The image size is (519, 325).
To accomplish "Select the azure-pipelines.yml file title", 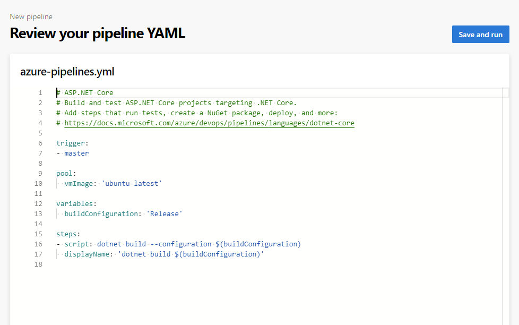I will click(67, 72).
